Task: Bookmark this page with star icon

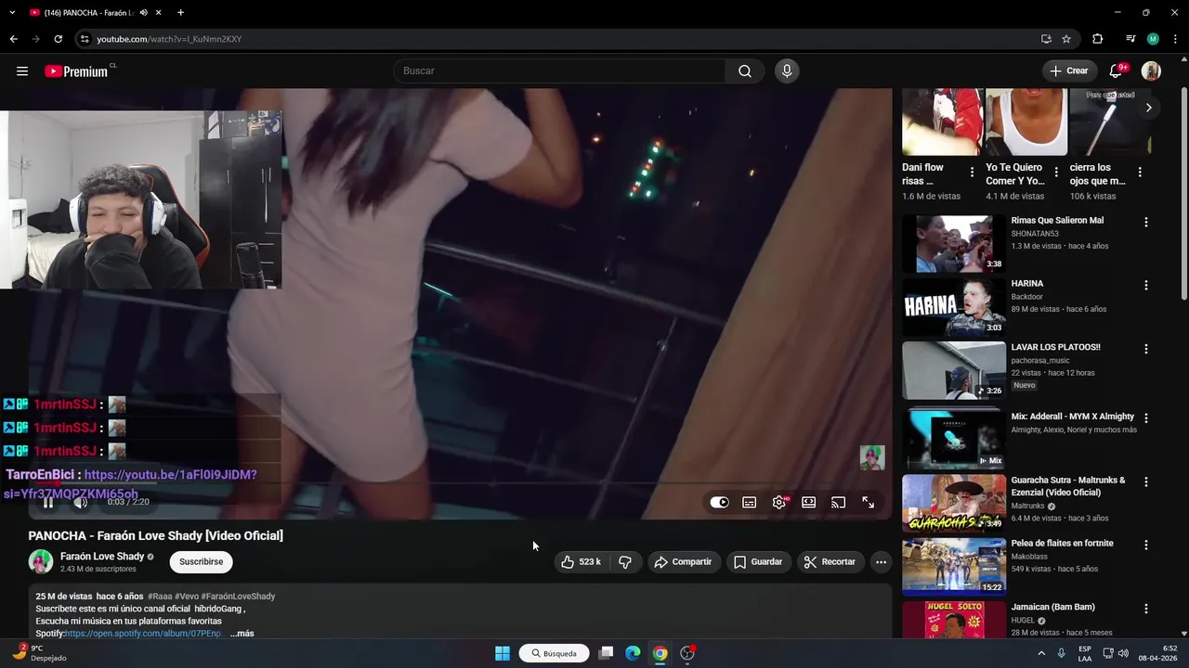Action: 1066,39
